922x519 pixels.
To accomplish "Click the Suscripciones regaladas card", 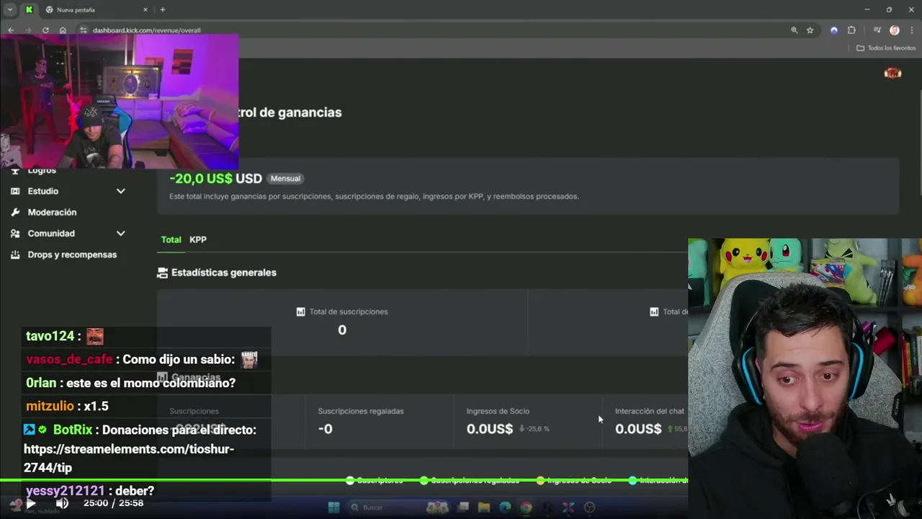I will tap(380, 421).
